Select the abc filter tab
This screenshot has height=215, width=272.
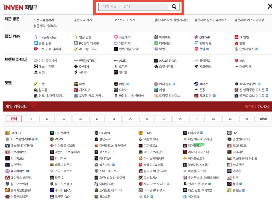pos(263,119)
